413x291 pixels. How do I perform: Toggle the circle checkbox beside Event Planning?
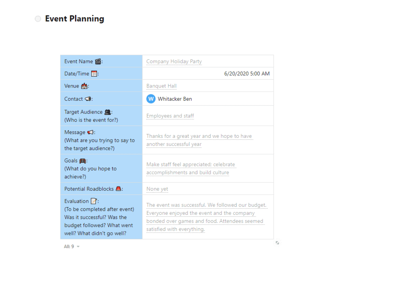[x=38, y=19]
